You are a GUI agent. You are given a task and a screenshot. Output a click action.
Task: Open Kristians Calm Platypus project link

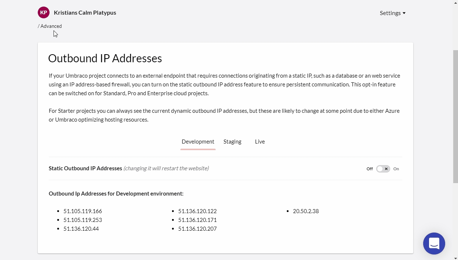coord(85,12)
